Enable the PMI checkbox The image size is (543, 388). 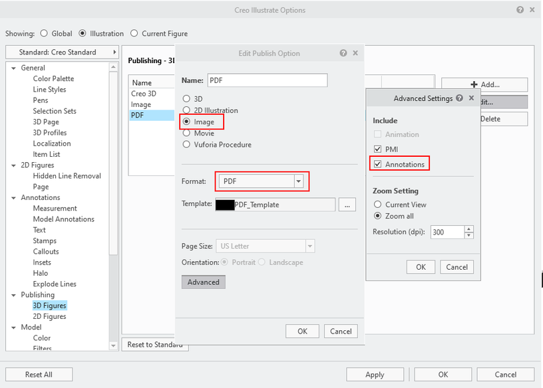378,149
